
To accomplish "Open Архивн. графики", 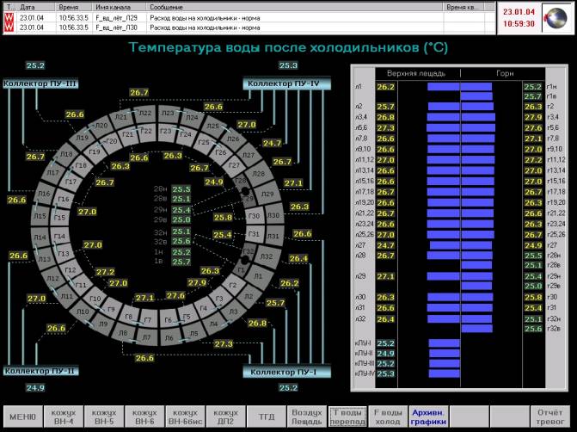I will click(429, 417).
